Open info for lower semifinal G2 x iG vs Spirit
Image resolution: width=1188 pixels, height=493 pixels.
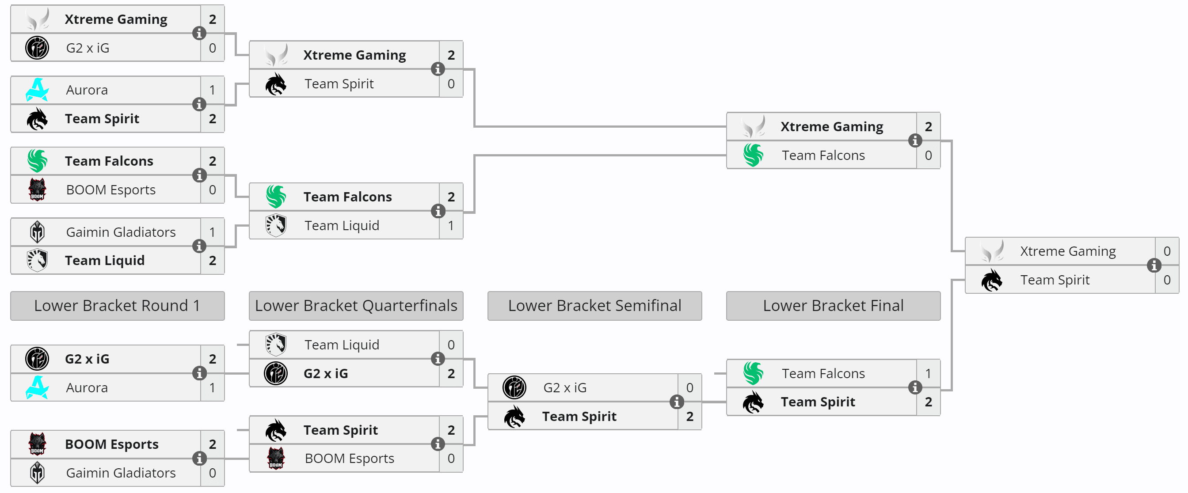click(x=677, y=402)
